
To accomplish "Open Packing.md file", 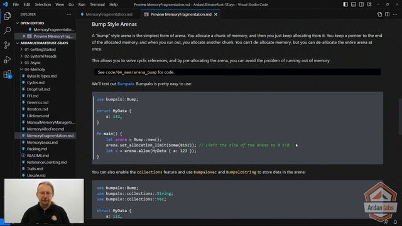I will tap(36, 149).
